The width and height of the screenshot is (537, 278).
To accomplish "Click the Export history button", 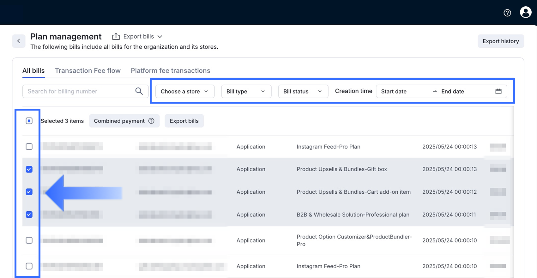I will [501, 41].
